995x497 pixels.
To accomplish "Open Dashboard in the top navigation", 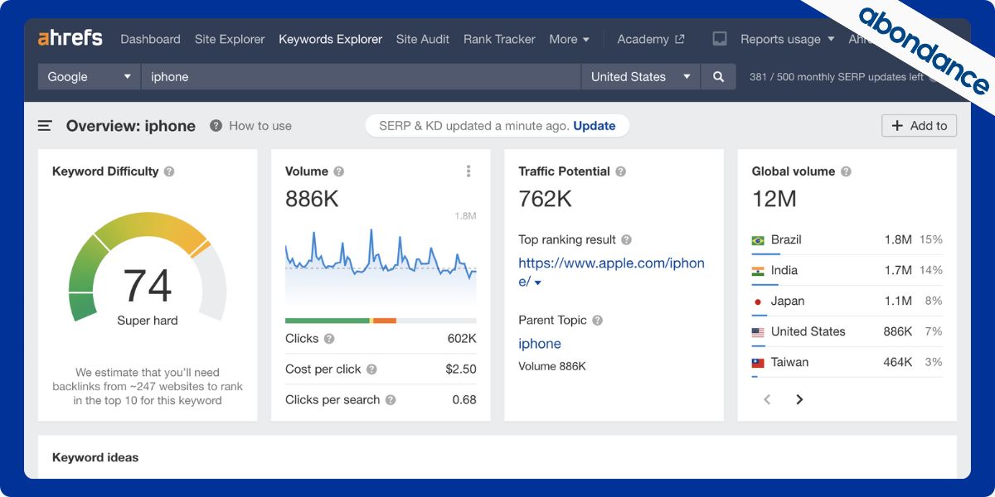I will 150,39.
